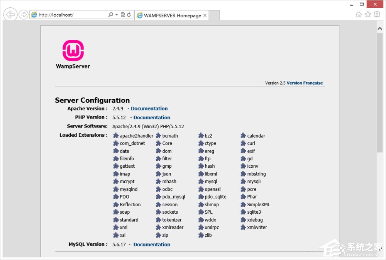This screenshot has width=386, height=260.
Task: Open a new browser tab
Action: point(215,15)
